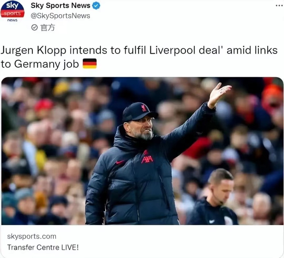284x258 pixels.
Task: Open the @SkySportsNews handle
Action: [x=60, y=16]
